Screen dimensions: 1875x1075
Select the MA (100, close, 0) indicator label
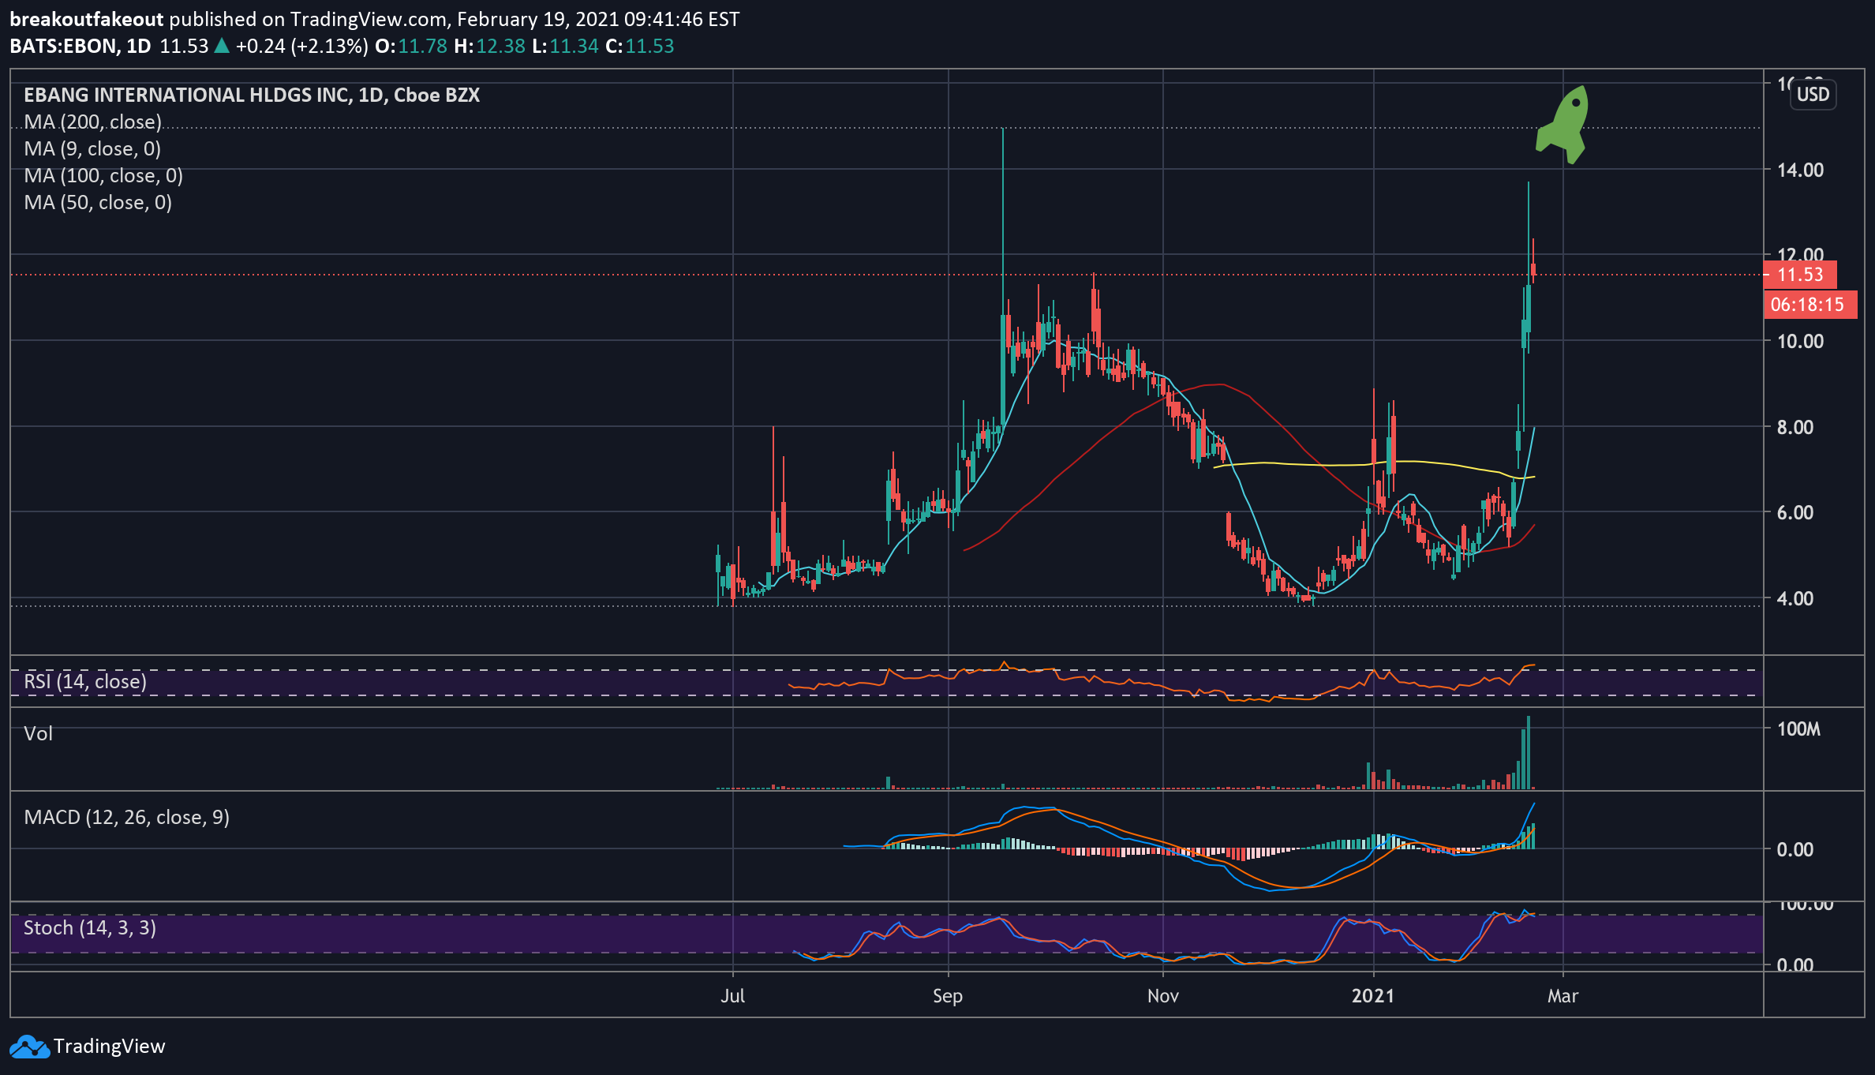click(x=103, y=176)
